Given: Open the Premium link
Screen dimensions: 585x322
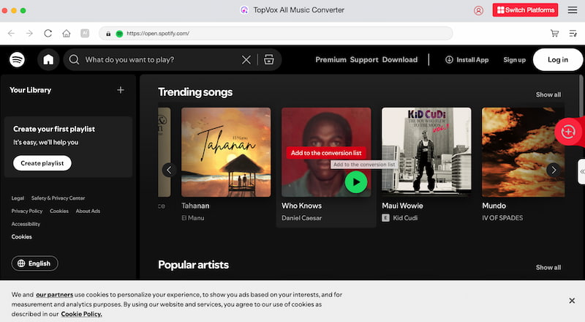Looking at the screenshot, I should (x=331, y=60).
